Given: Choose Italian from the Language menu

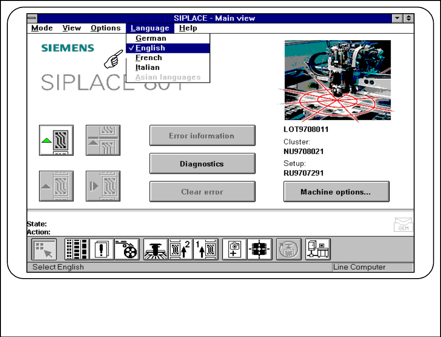Looking at the screenshot, I should tap(168, 67).
